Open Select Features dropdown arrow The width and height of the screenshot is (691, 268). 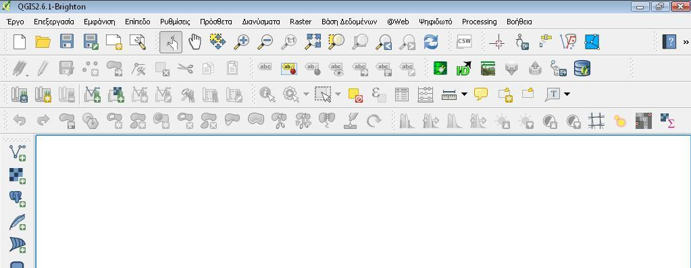pos(338,95)
